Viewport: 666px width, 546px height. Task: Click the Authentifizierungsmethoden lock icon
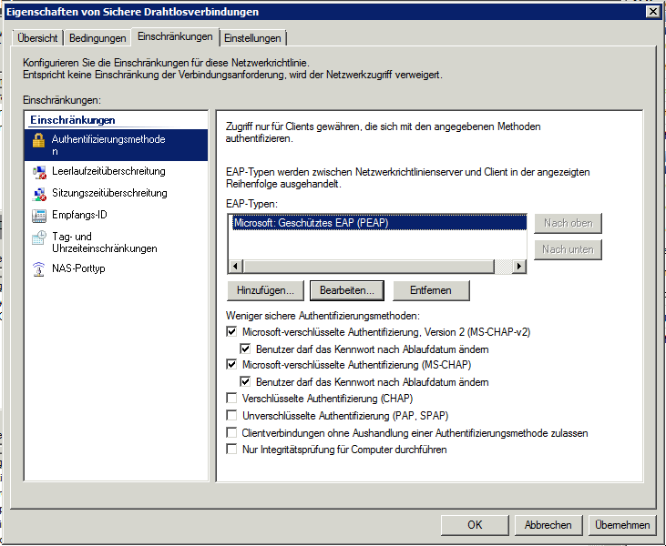pyautogui.click(x=38, y=140)
